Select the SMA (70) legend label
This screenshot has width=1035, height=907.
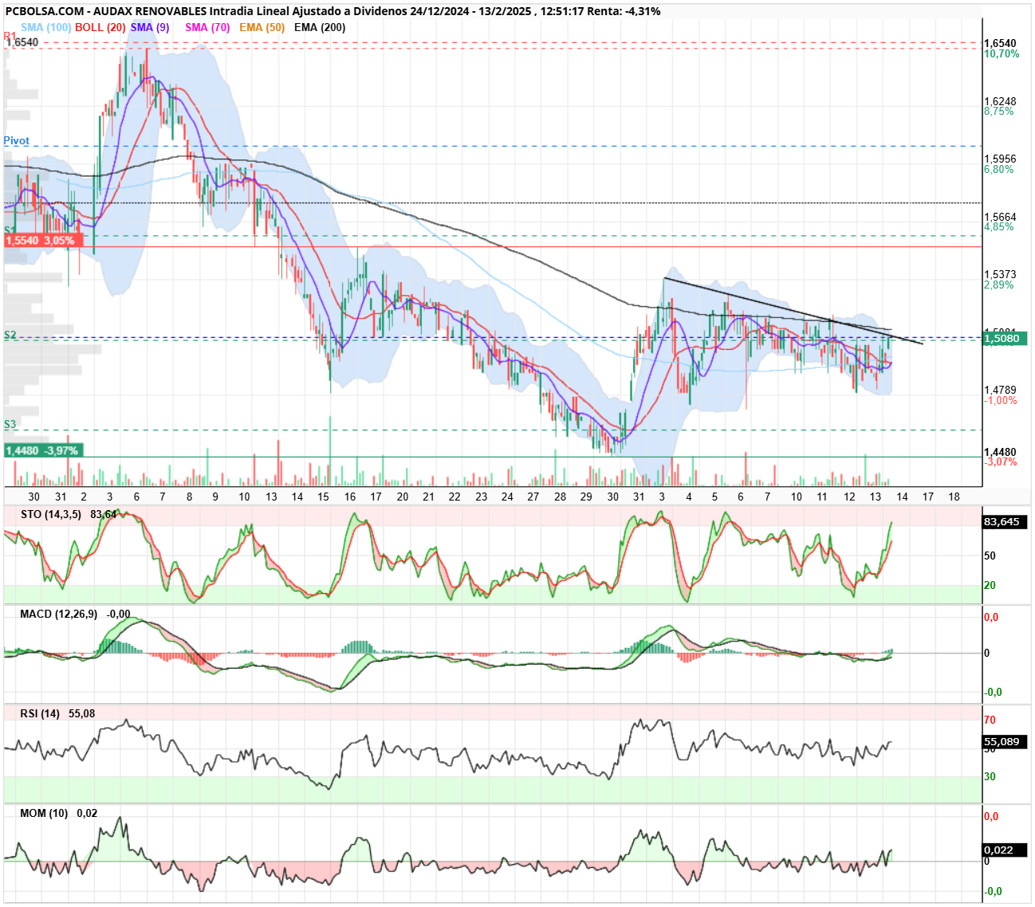(x=207, y=27)
